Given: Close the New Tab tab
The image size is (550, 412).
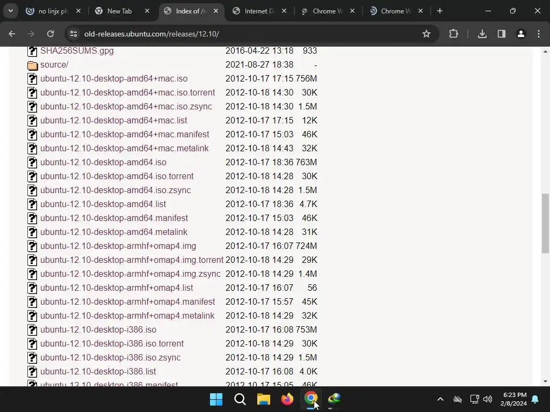Looking at the screenshot, I should click(x=147, y=11).
